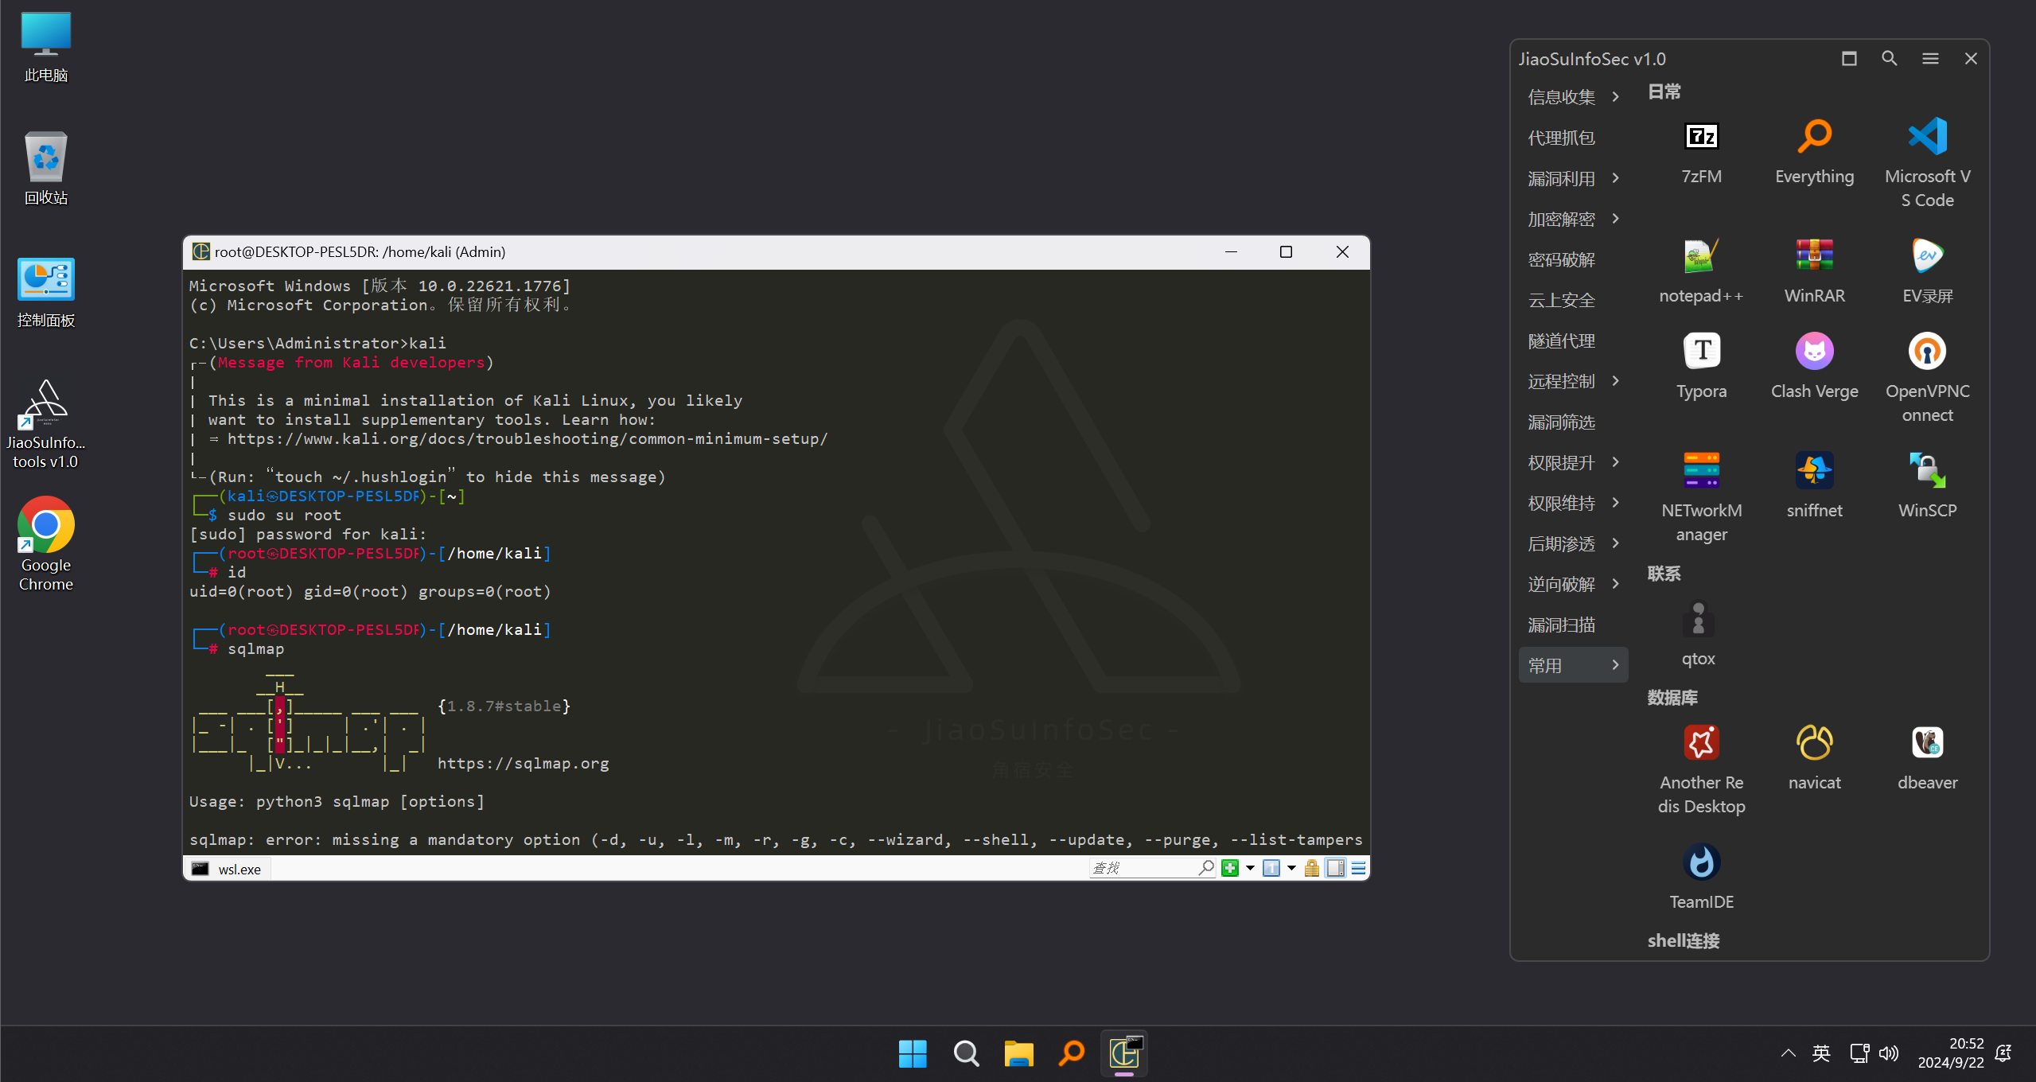Open 控制面板 desktop shortcut

click(x=45, y=292)
